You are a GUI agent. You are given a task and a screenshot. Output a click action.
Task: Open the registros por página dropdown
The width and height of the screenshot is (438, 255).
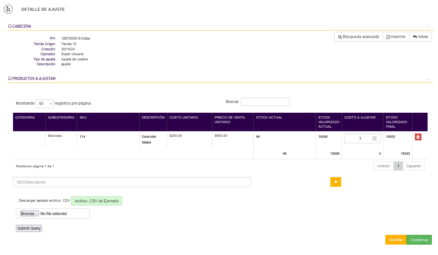(45, 104)
